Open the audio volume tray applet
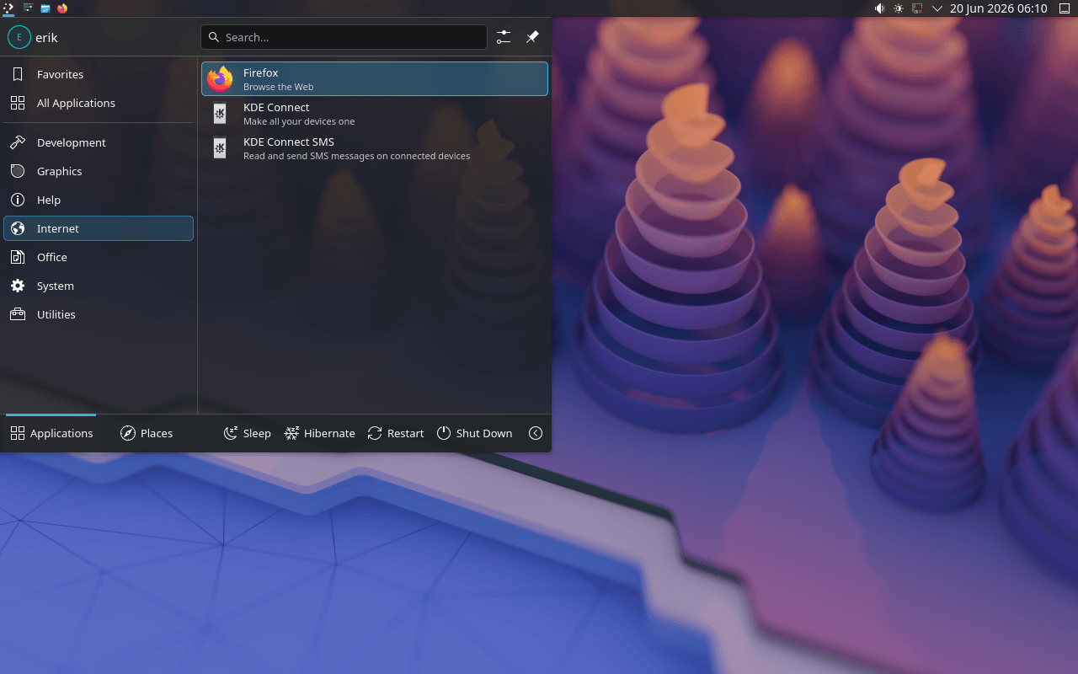 (879, 8)
